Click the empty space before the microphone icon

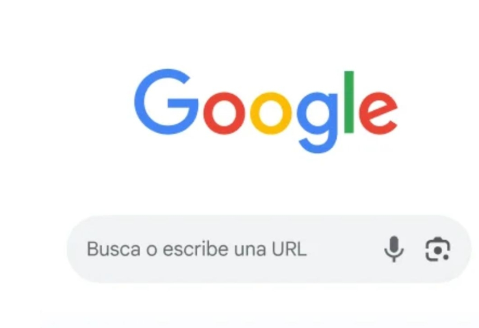pos(345,249)
